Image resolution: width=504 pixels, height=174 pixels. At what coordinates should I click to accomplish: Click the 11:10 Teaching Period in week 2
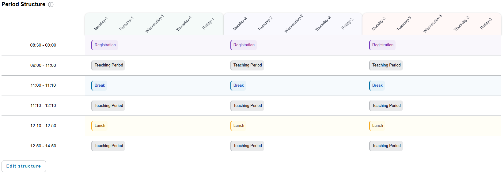point(247,106)
